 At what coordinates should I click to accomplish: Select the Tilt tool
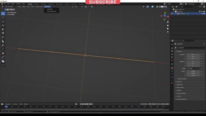point(3,57)
